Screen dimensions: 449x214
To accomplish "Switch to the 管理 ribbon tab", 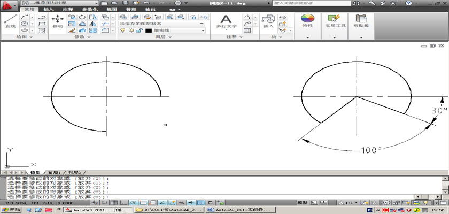I will coord(131,9).
